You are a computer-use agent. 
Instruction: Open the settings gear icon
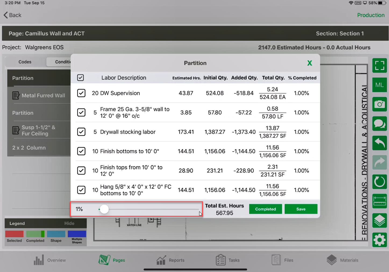379,240
